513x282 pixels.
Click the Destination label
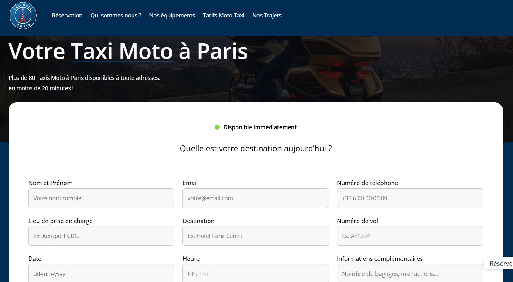click(x=198, y=221)
